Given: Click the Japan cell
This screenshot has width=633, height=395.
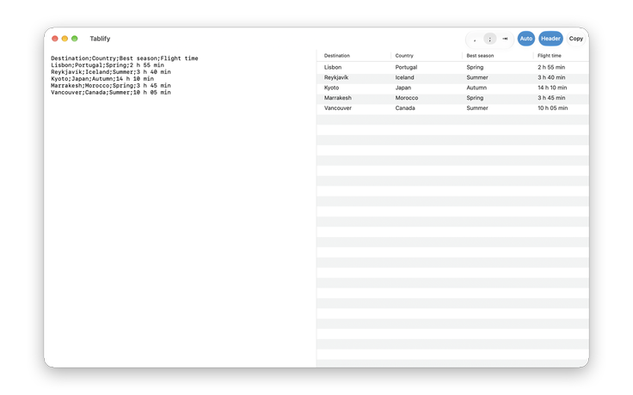Looking at the screenshot, I should pyautogui.click(x=403, y=88).
